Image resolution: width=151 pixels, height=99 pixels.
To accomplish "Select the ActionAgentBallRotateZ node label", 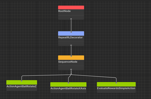I will pyautogui.click(x=22, y=86).
